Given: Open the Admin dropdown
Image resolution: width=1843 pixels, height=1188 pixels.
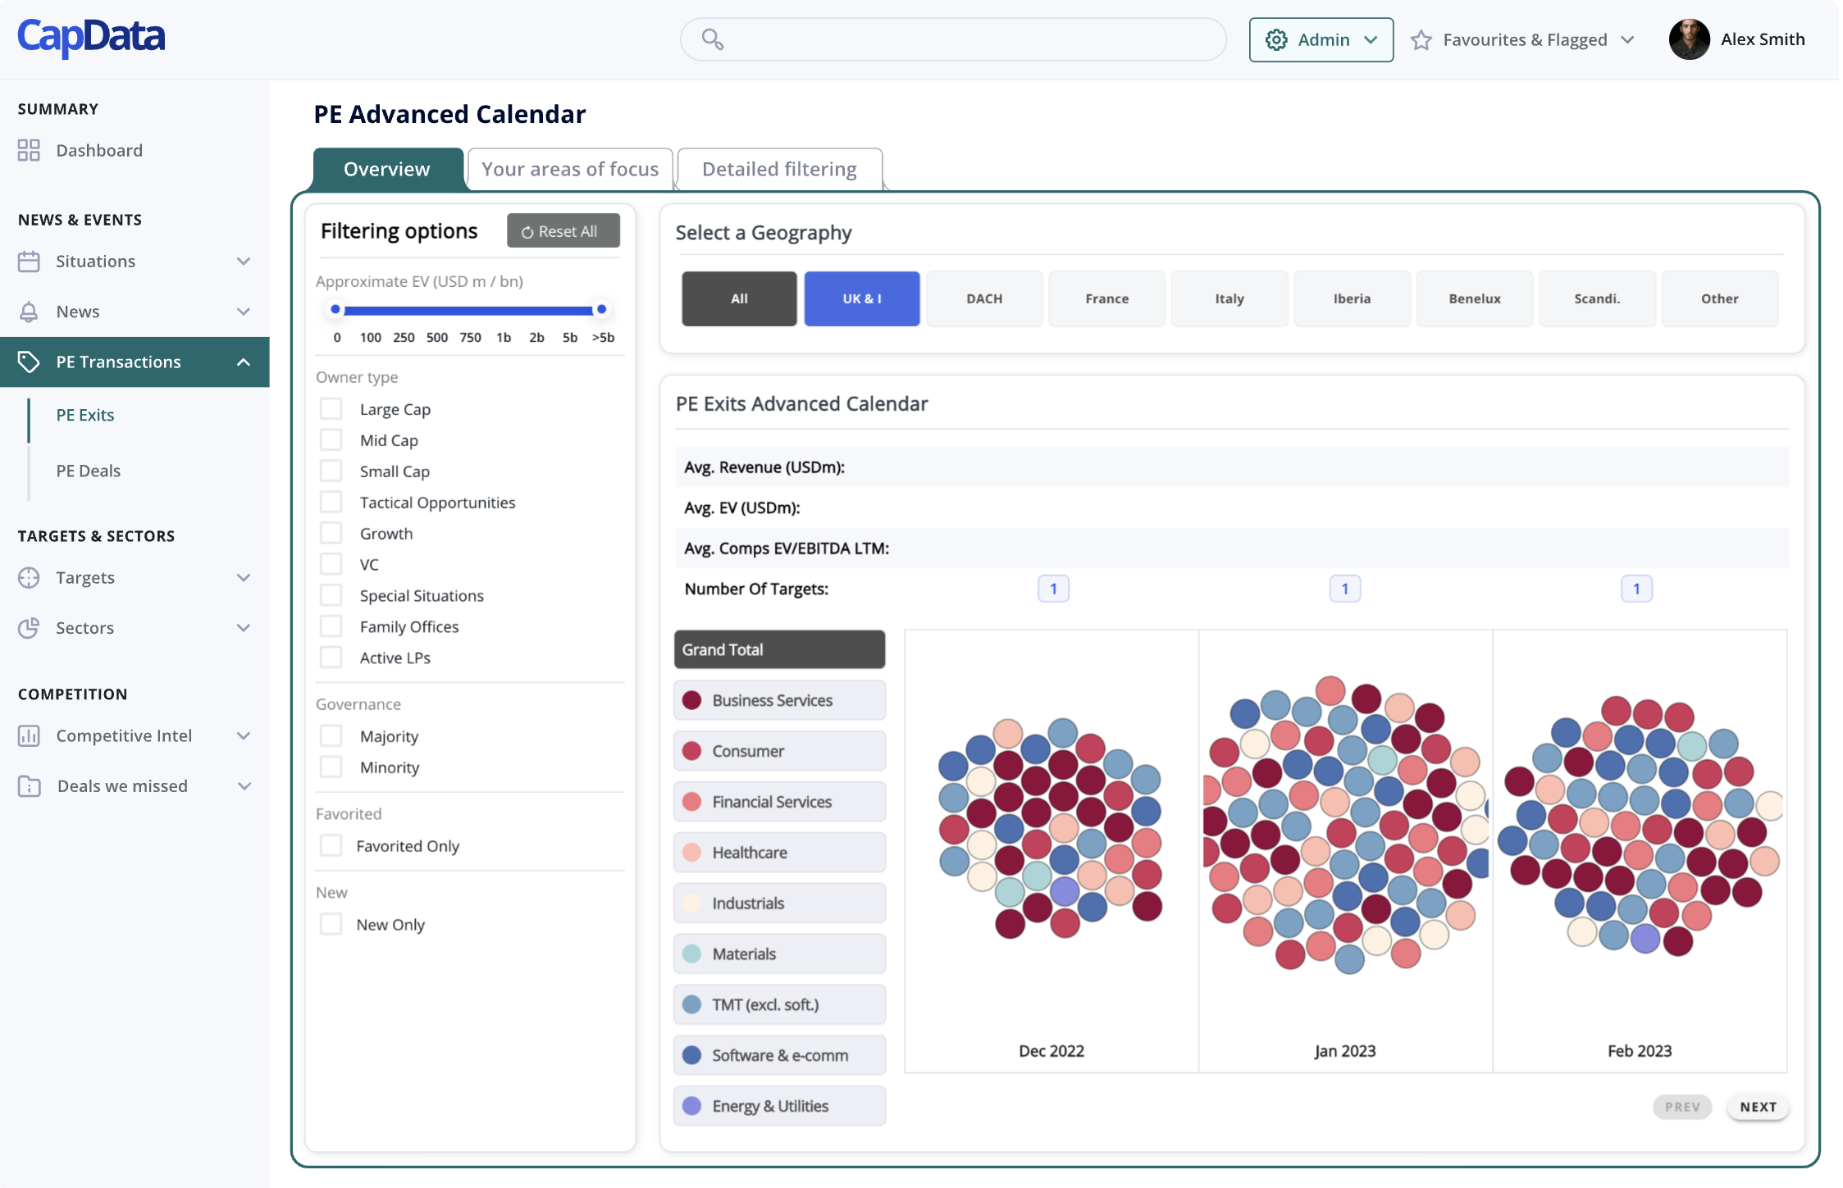Looking at the screenshot, I should click(x=1321, y=40).
